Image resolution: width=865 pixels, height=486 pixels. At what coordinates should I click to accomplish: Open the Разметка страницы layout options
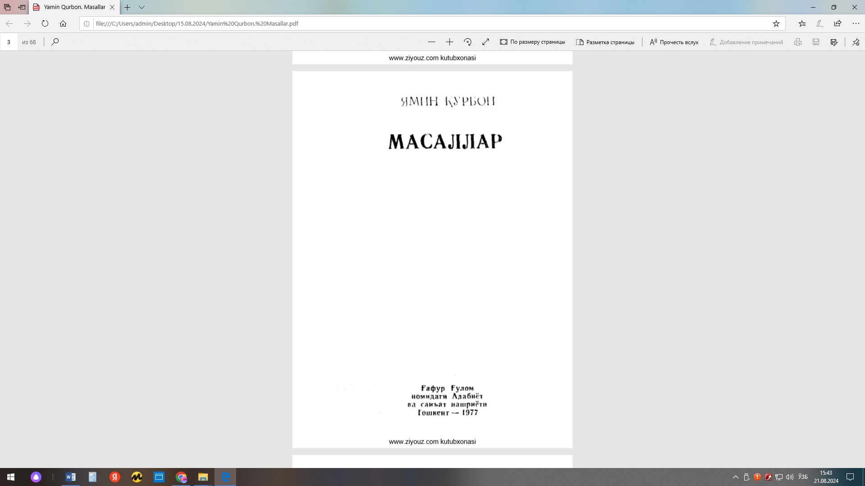tap(605, 42)
